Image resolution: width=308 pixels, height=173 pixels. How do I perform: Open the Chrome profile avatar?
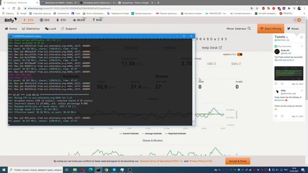[x=299, y=8]
